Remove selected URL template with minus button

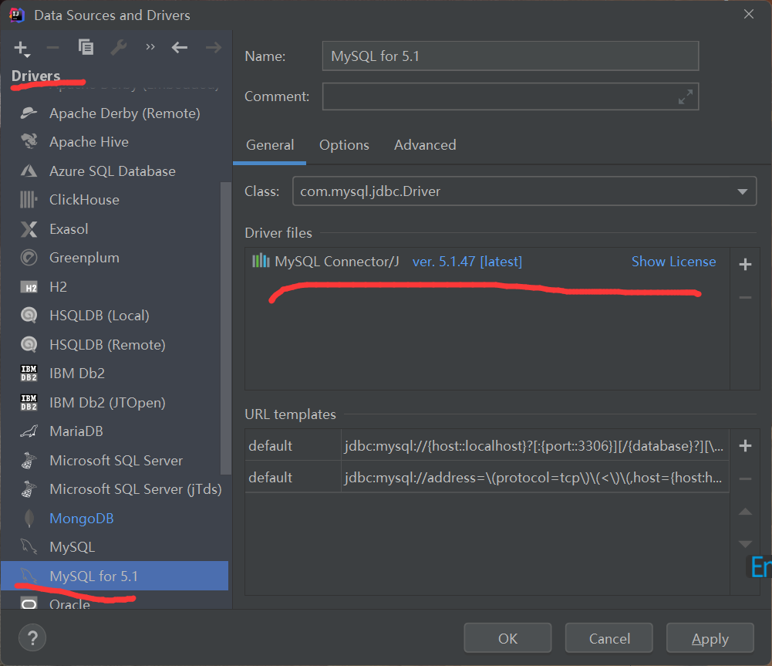745,478
